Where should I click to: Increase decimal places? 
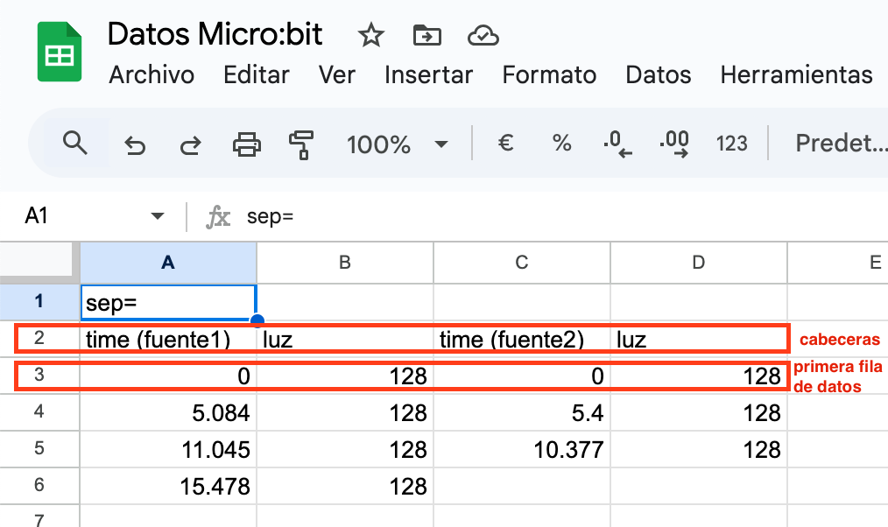tap(673, 143)
